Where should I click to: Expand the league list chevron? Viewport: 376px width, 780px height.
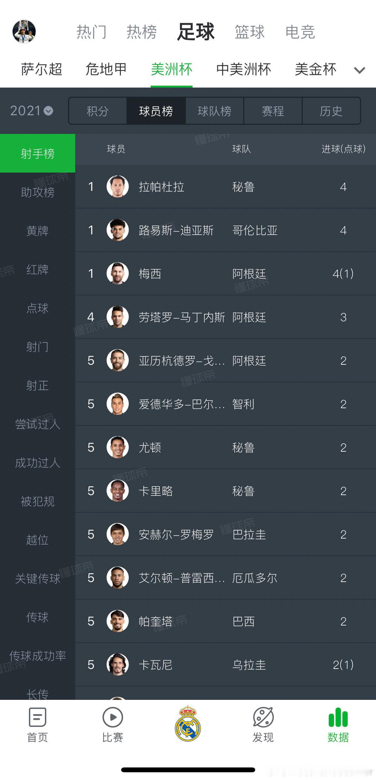click(359, 70)
